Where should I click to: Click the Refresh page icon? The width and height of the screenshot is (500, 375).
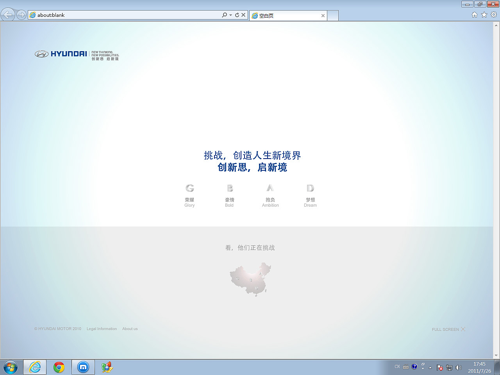click(x=237, y=15)
